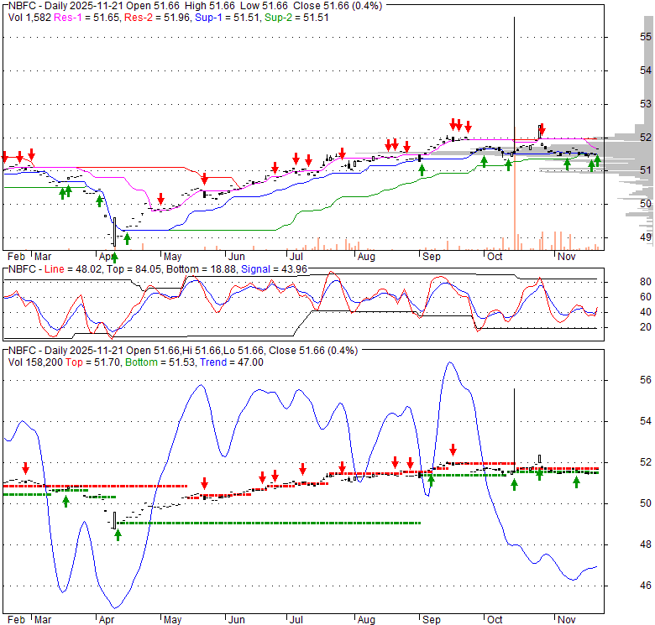
Task: Click the mid-May red arrow in the top chart
Action: pyautogui.click(x=204, y=179)
